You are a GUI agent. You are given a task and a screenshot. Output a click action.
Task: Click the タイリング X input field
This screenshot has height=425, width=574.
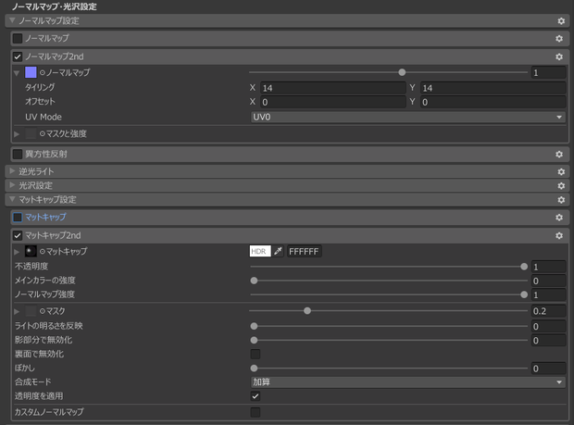(332, 88)
